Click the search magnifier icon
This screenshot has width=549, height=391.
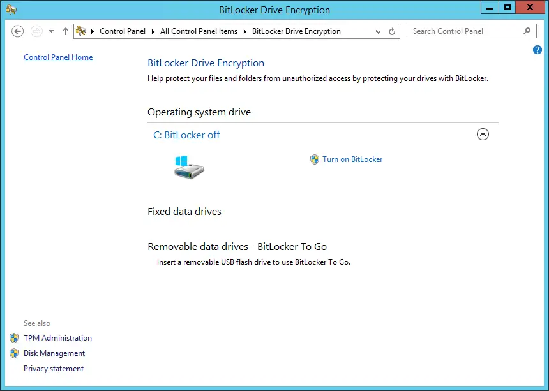(527, 31)
